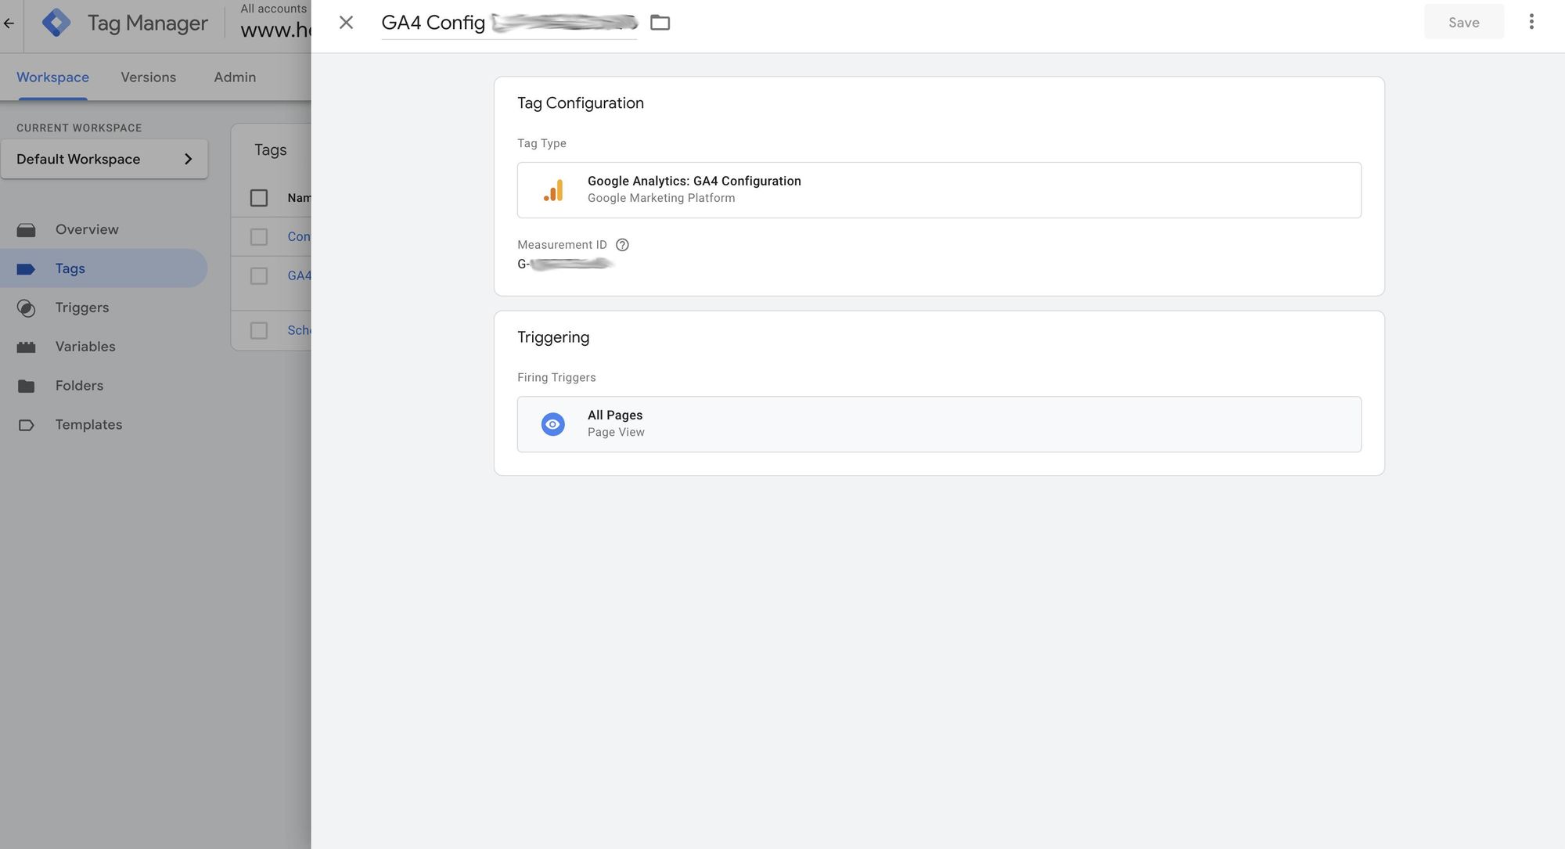The image size is (1565, 849).
Task: Open Templates in the sidebar
Action: tap(103, 425)
